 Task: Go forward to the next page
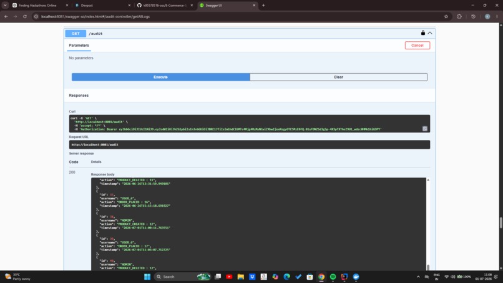(x=16, y=16)
